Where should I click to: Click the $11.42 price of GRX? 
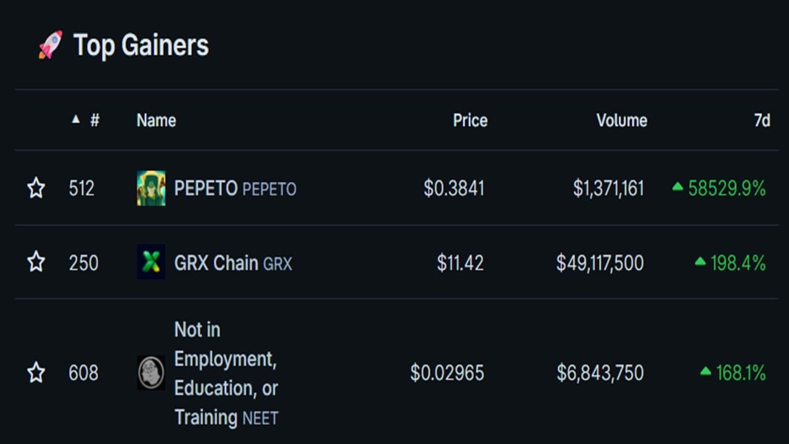460,263
